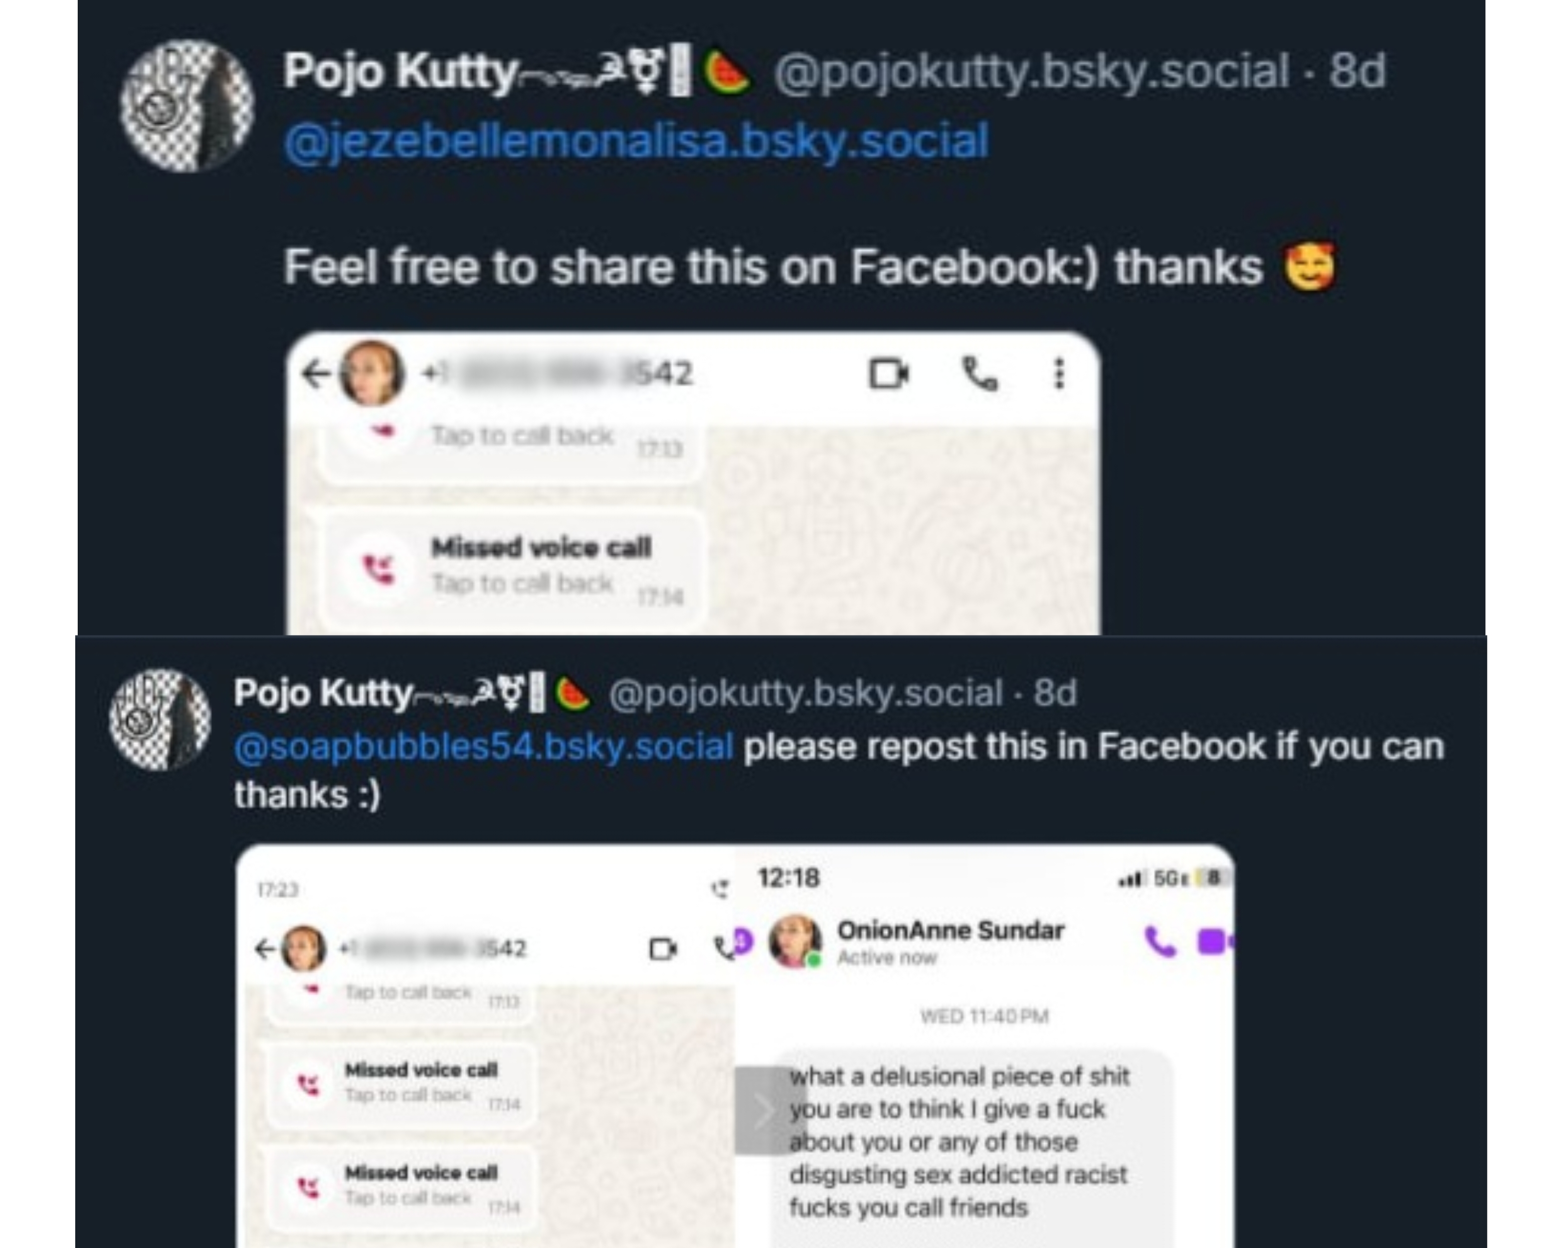Click the purple phone icon beside OnionAnne Sundar

coord(1160,942)
